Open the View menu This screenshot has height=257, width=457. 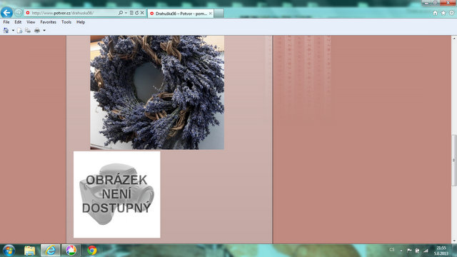tap(31, 22)
